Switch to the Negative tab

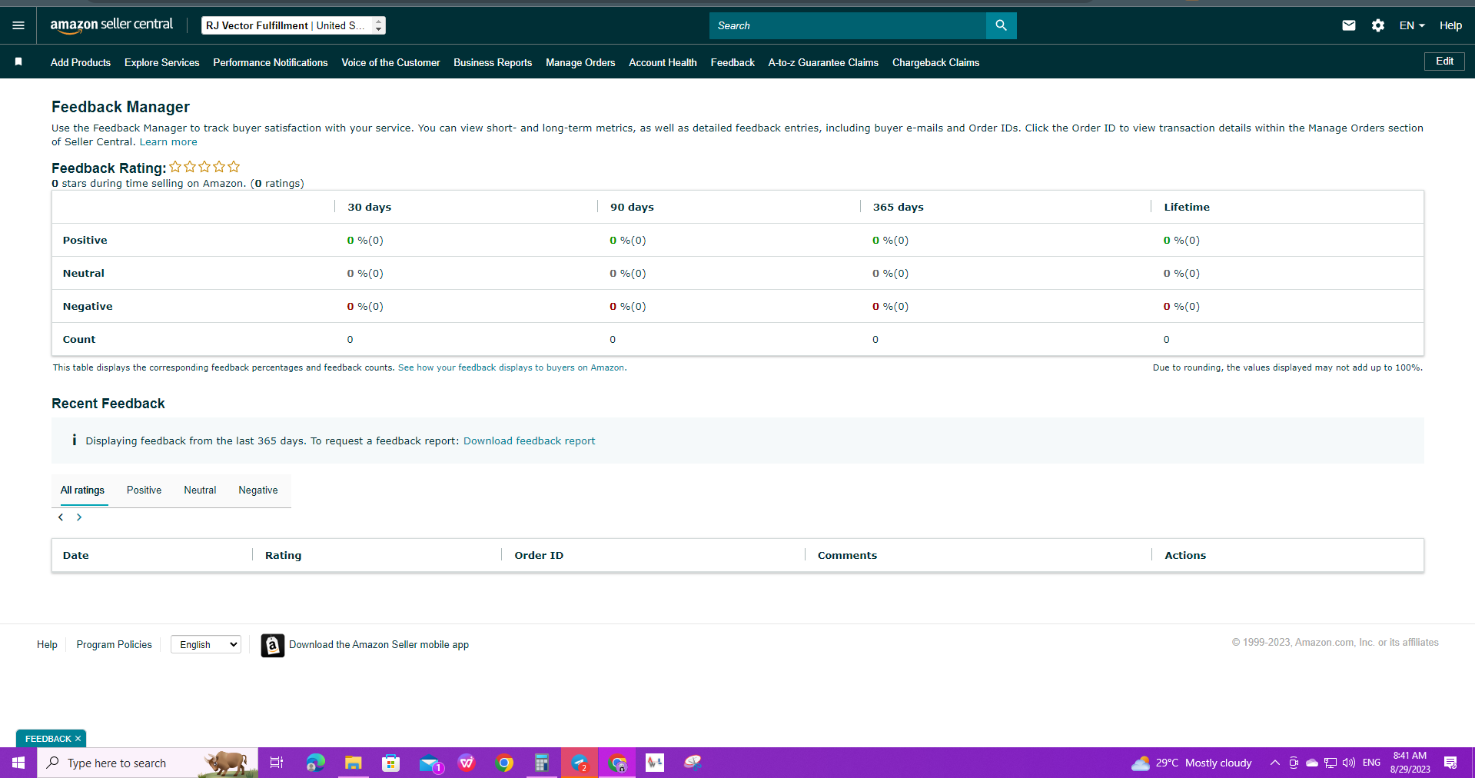258,490
